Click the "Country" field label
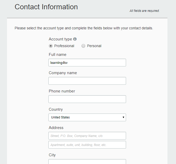 click(56, 109)
